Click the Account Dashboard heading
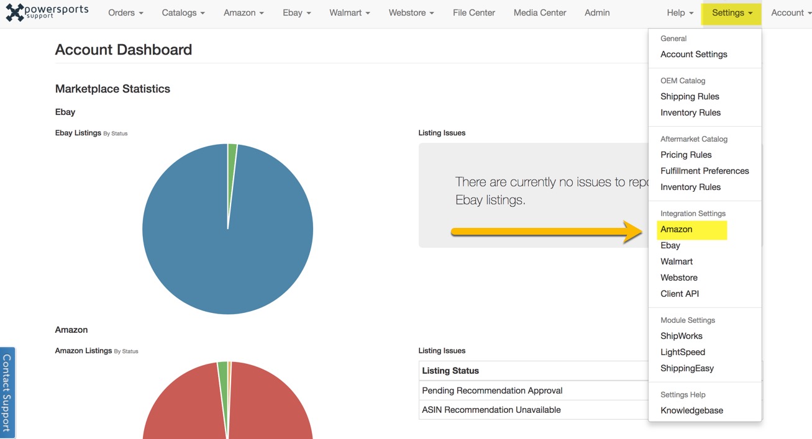812x439 pixels. [x=123, y=50]
